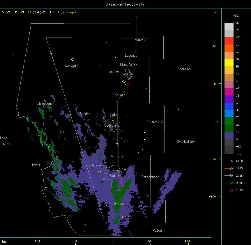
Task: Click the 20 dBZ green color swatch
Action: tap(229, 121)
